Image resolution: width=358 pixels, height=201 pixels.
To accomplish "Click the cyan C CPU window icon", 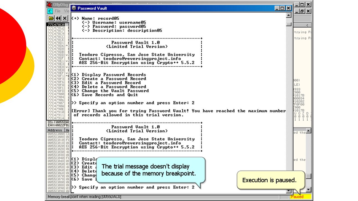I will pos(50,11).
